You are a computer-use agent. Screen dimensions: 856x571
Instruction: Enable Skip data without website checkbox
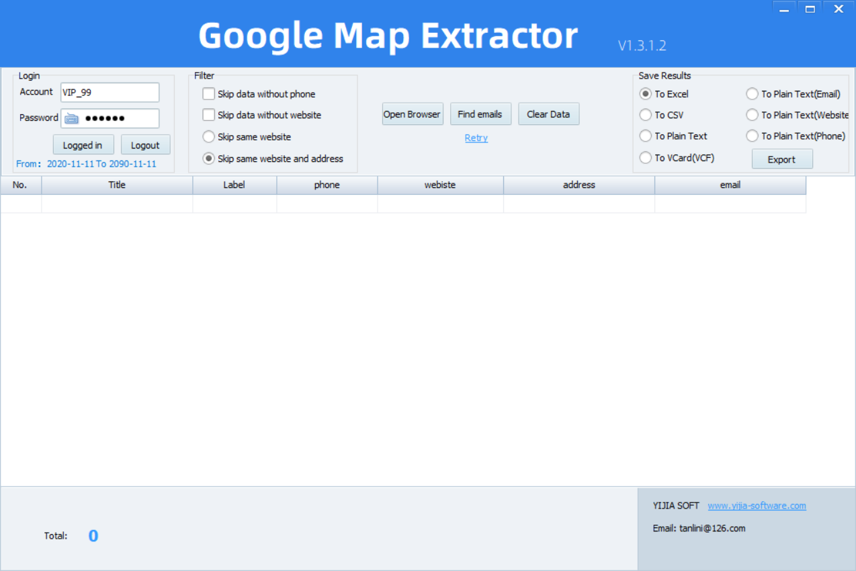point(209,115)
